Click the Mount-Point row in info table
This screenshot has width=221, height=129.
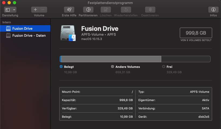tap(97, 92)
